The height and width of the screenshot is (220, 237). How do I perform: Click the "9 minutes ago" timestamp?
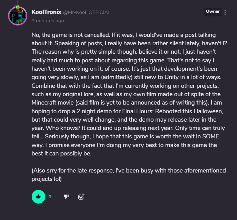(48, 21)
